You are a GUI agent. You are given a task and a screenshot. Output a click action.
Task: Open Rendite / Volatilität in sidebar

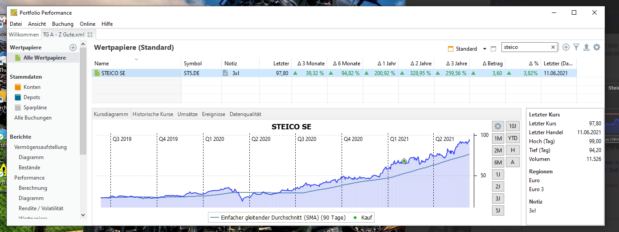click(x=41, y=208)
